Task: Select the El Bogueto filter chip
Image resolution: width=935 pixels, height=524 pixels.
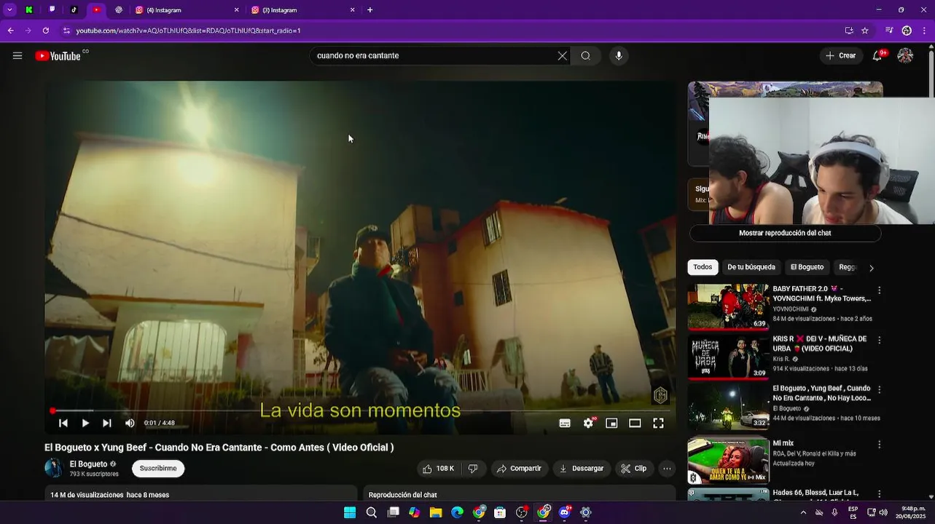Action: point(807,267)
